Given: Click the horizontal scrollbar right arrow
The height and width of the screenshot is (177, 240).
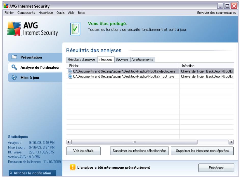Looking at the screenshot, I should pos(231,142).
